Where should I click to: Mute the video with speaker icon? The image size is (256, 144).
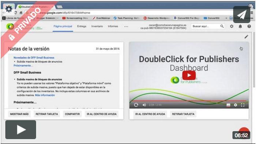pos(144,105)
